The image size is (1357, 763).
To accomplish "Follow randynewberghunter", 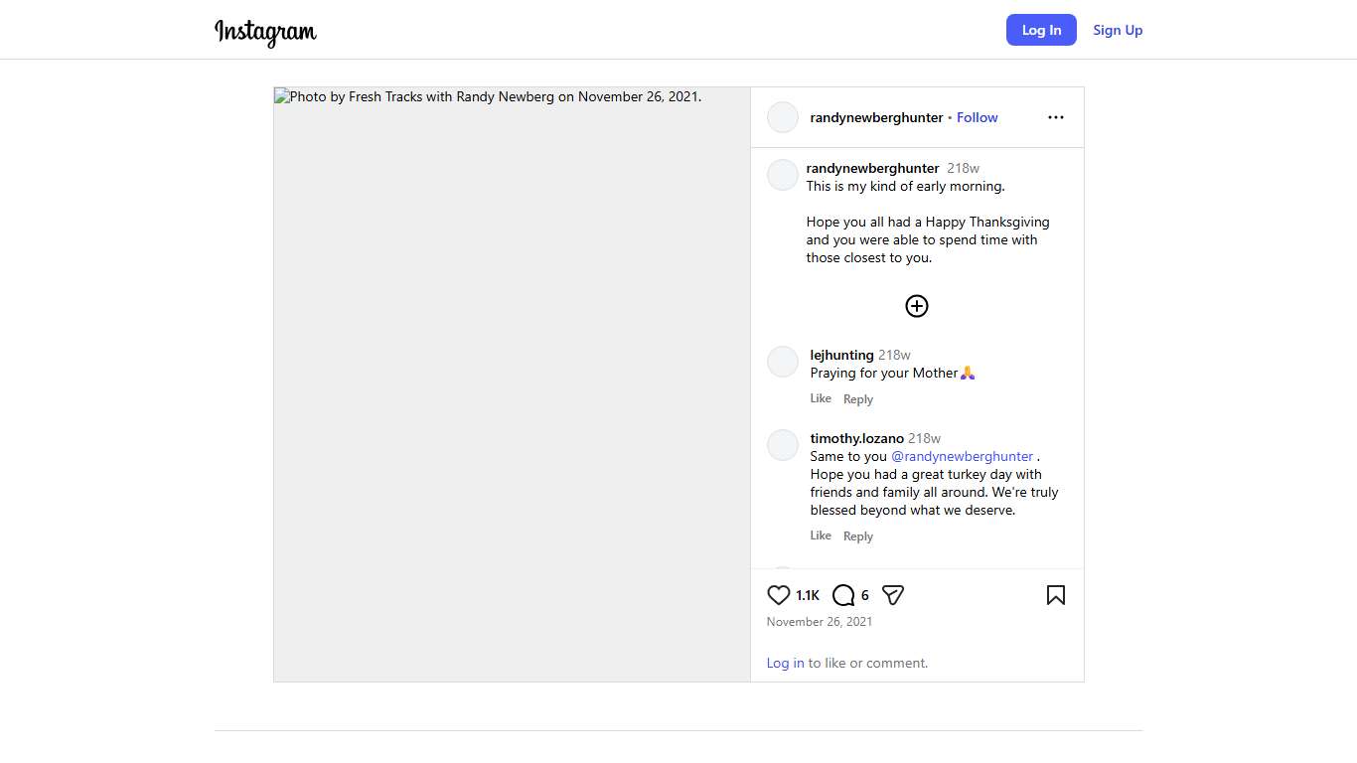I will tap(978, 117).
